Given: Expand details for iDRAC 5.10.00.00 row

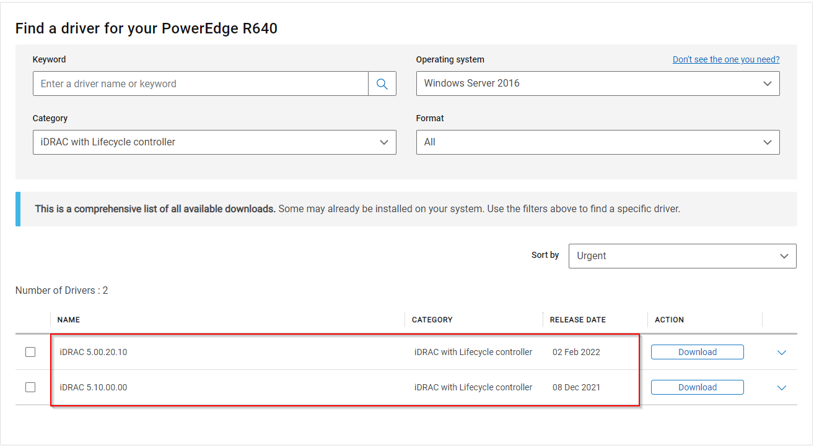Looking at the screenshot, I should [x=781, y=388].
